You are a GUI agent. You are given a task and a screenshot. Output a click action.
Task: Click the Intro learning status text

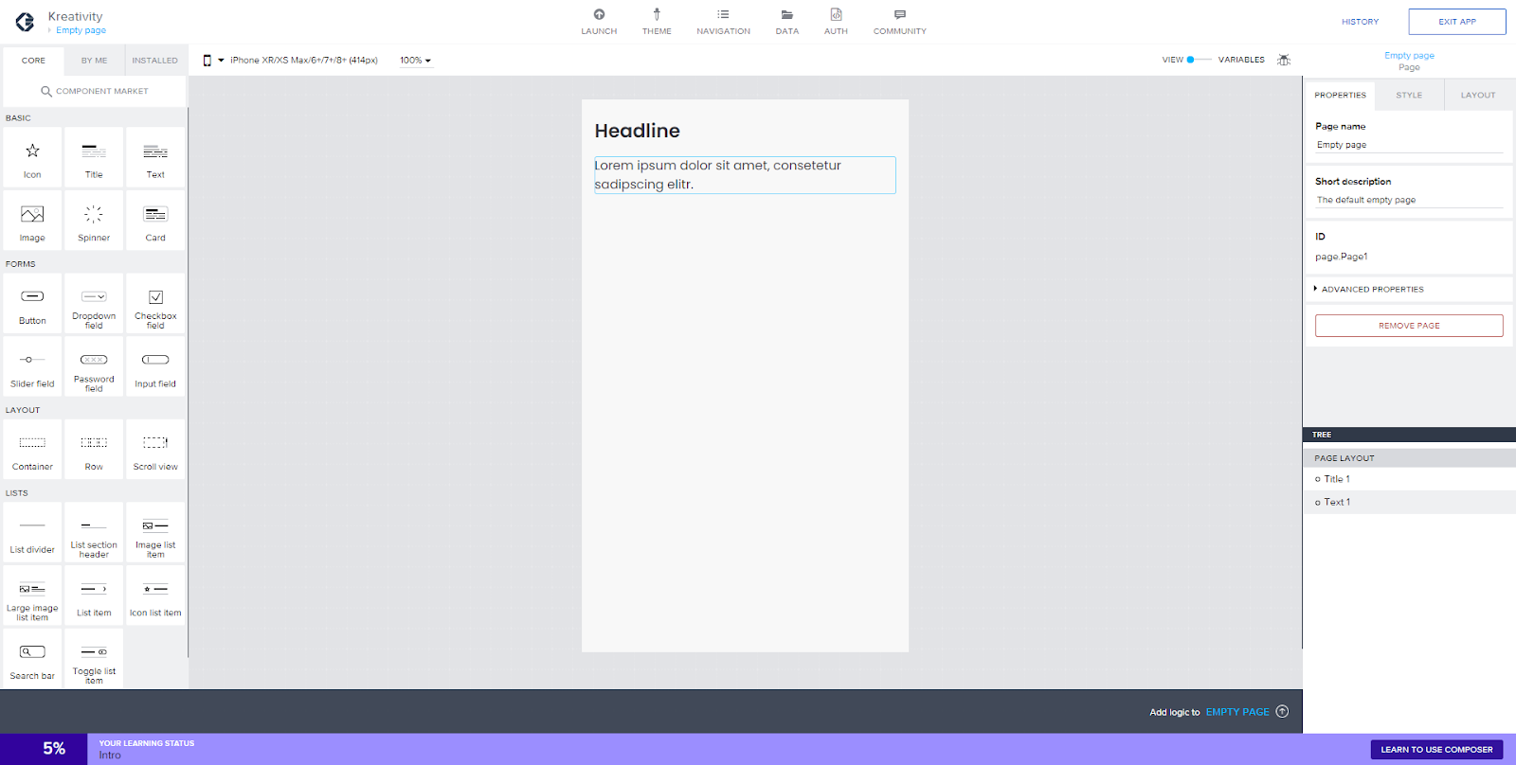(110, 756)
